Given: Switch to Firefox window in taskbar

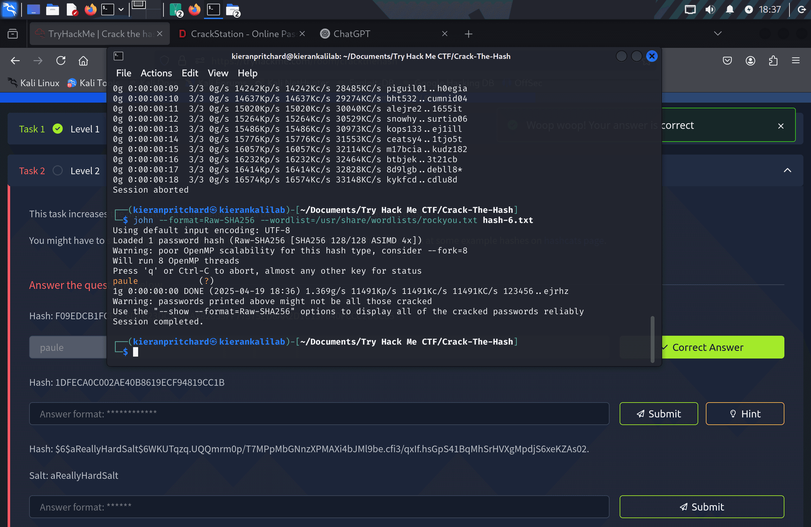Looking at the screenshot, I should 195,10.
